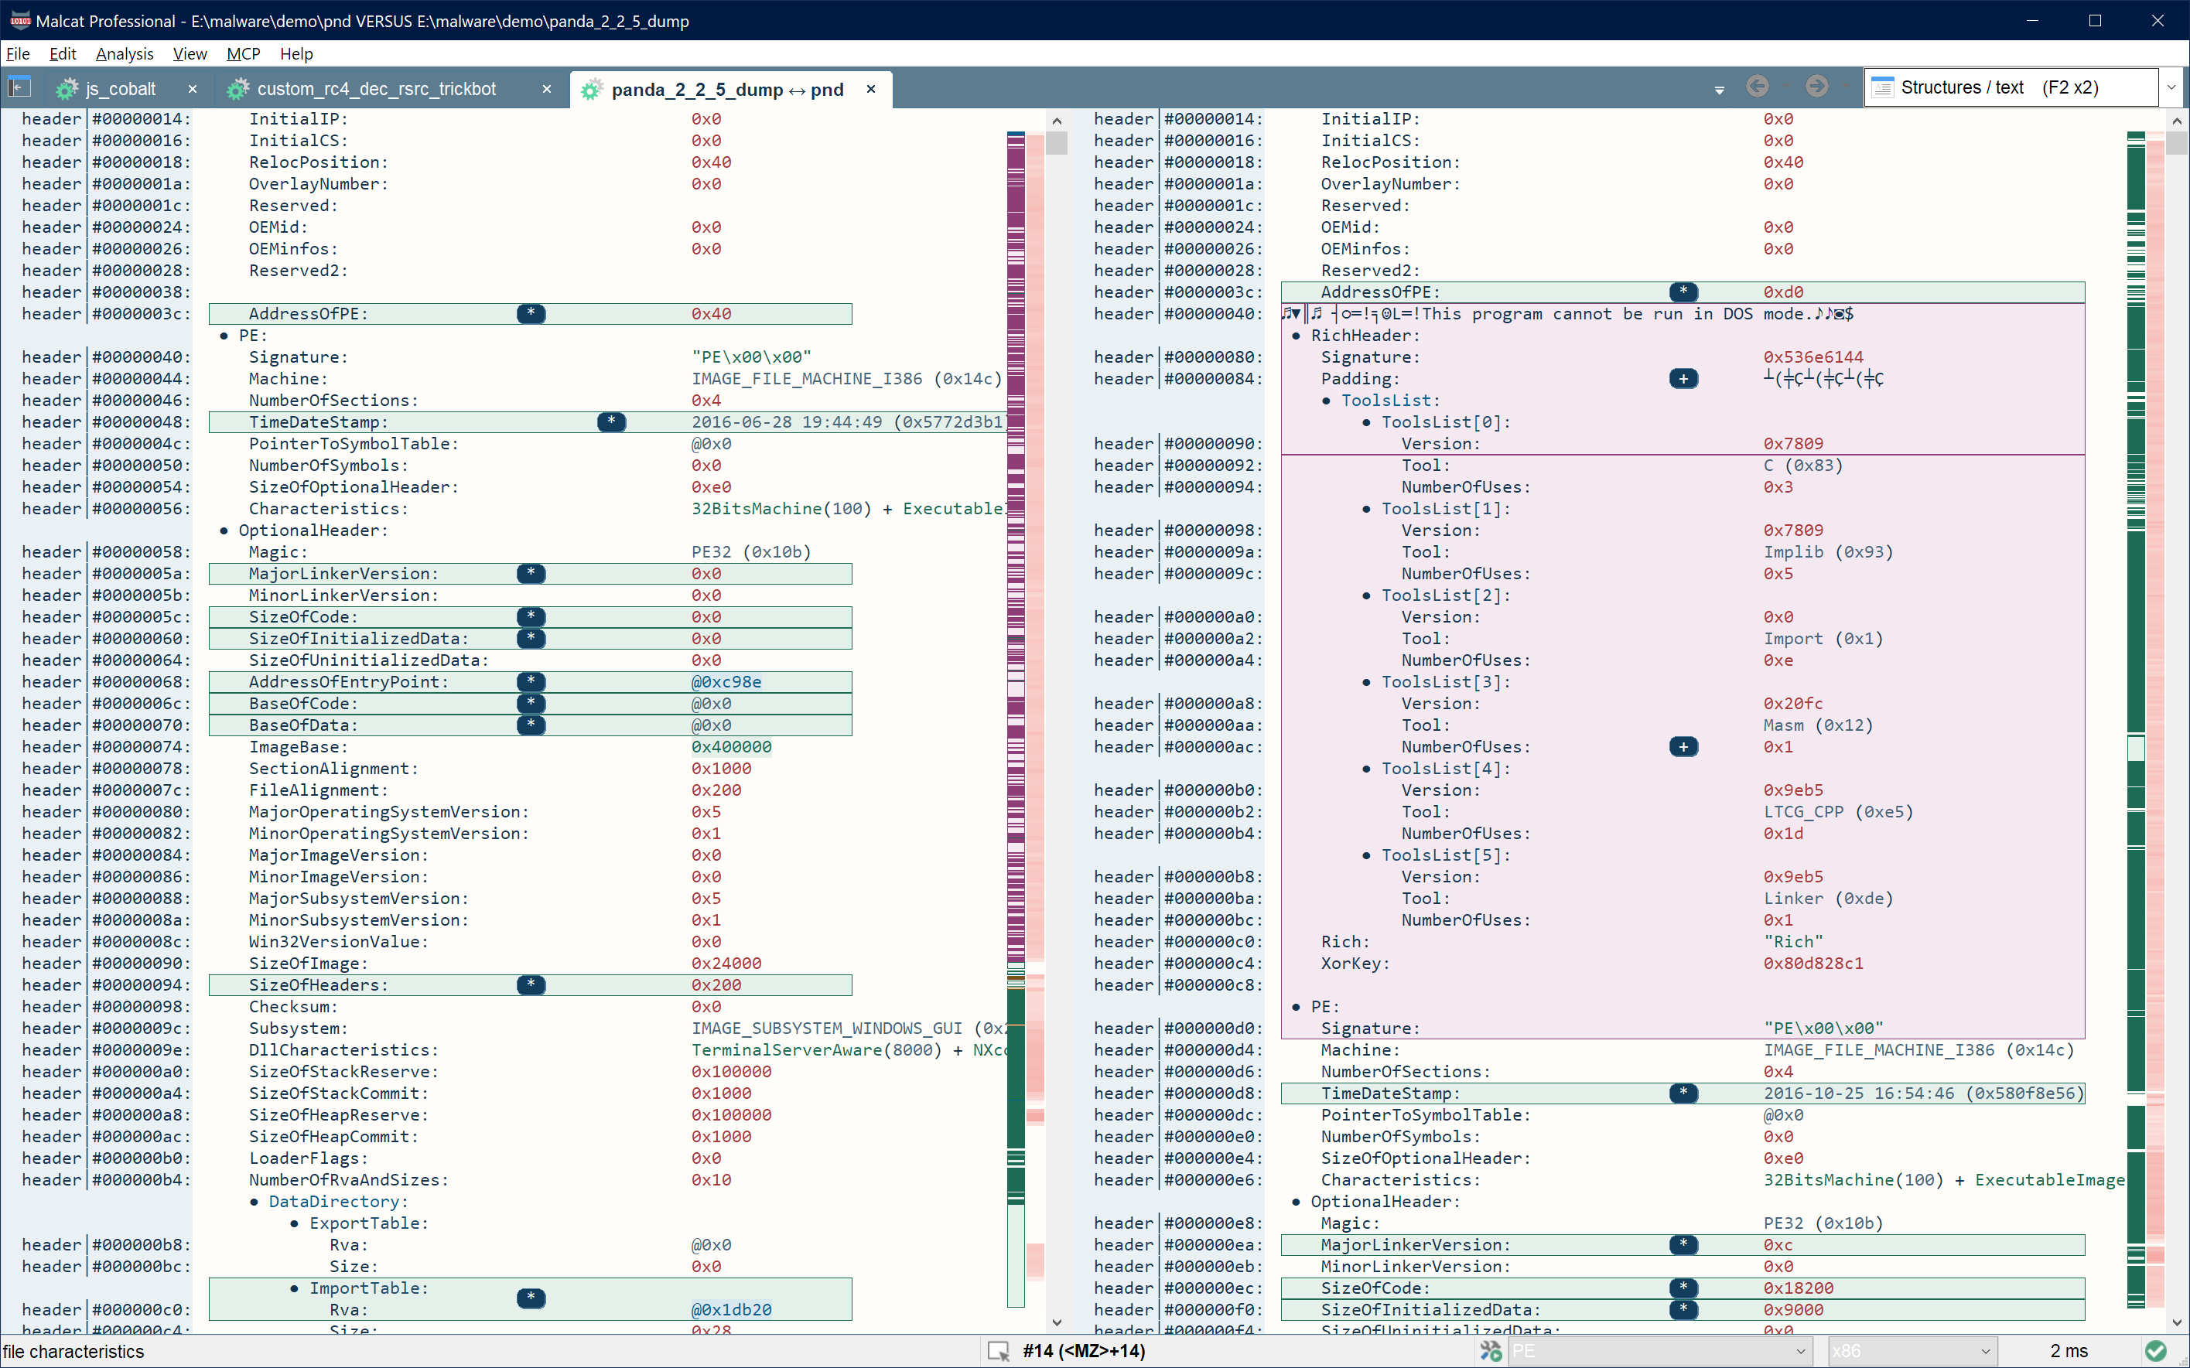
Task: Click the left pane vertical scrollbar thumb
Action: (1057, 143)
